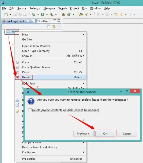Open the Source menu

coord(22,8)
